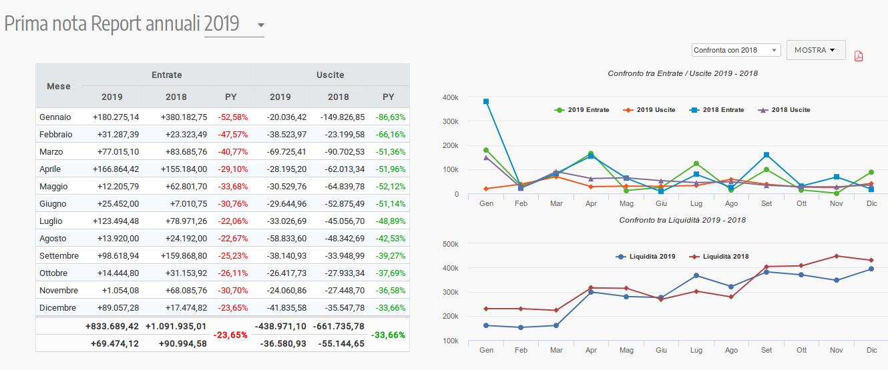Image resolution: width=888 pixels, height=370 pixels.
Task: Click the Liquidità 2018 November data point
Action: (x=837, y=256)
